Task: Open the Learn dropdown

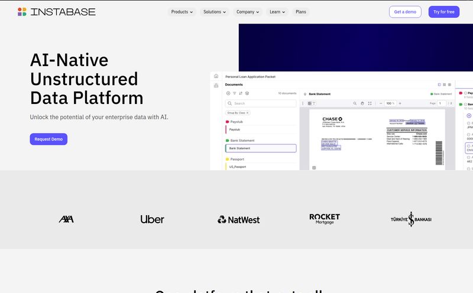Action: pyautogui.click(x=277, y=12)
